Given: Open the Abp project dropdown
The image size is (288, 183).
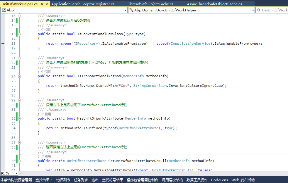Looking at the screenshot, I should 126,10.
